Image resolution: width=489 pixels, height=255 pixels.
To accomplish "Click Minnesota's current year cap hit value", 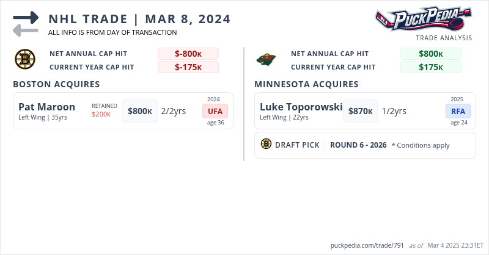I will point(431,67).
